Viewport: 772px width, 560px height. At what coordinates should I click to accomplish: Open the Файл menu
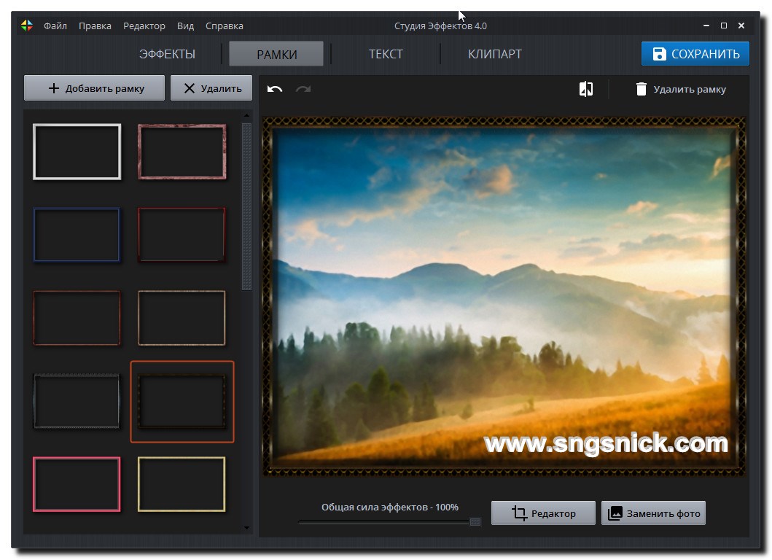point(55,26)
